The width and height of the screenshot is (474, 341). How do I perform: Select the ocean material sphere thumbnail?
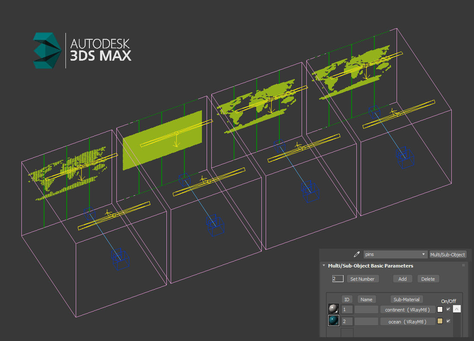click(333, 320)
